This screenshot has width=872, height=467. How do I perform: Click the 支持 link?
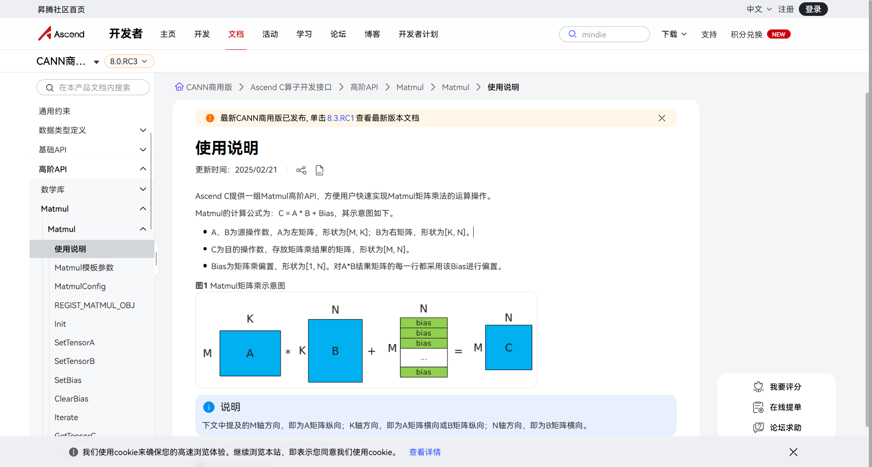[x=709, y=34]
